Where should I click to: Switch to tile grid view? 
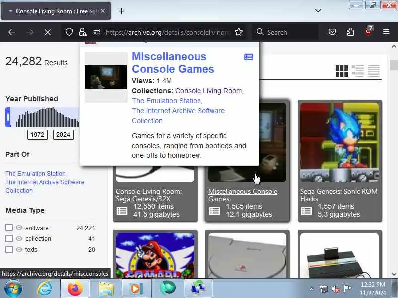[342, 71]
